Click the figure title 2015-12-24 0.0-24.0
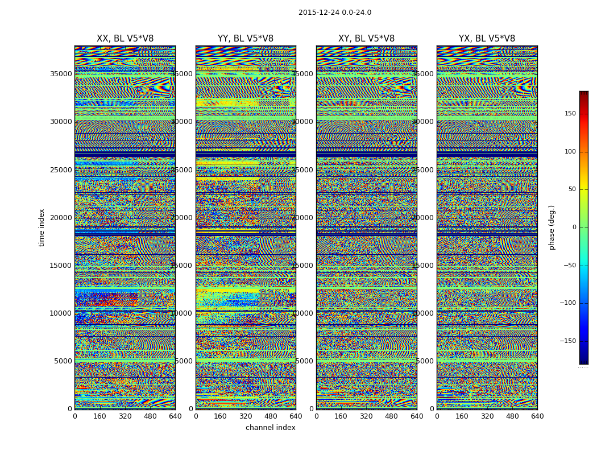Image resolution: width=597 pixels, height=455 pixels. click(334, 13)
